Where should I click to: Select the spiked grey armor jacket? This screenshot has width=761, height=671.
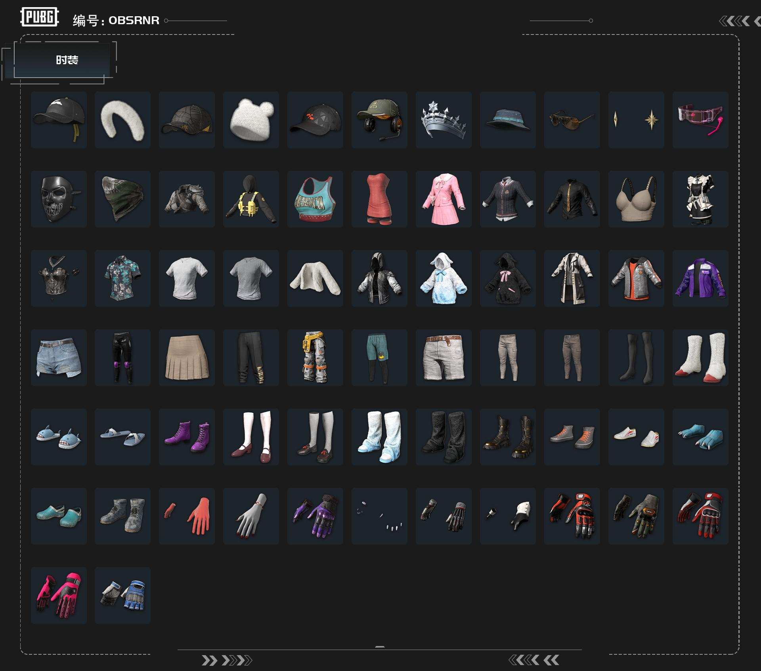tap(187, 199)
